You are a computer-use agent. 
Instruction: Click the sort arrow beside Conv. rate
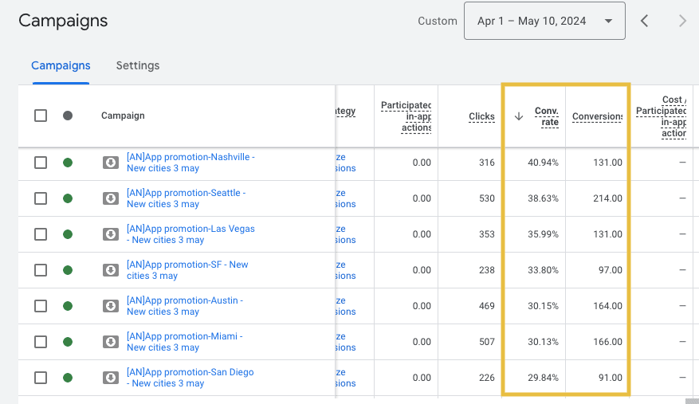pyautogui.click(x=519, y=116)
